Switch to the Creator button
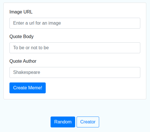Image resolution: width=150 pixels, height=132 pixels. [x=88, y=122]
